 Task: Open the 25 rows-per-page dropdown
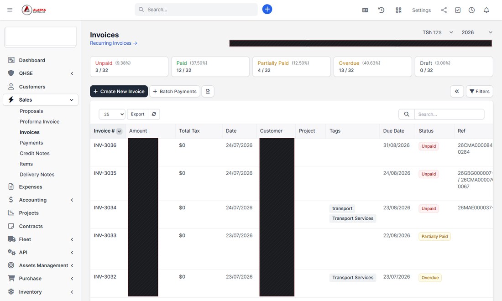point(112,114)
